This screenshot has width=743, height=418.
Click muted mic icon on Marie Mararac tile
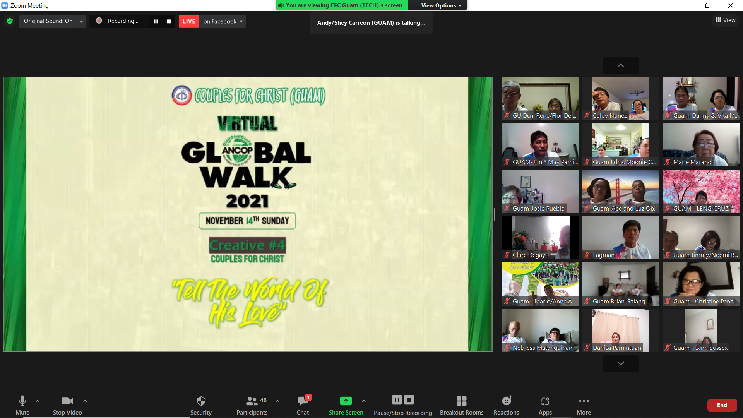(x=668, y=162)
